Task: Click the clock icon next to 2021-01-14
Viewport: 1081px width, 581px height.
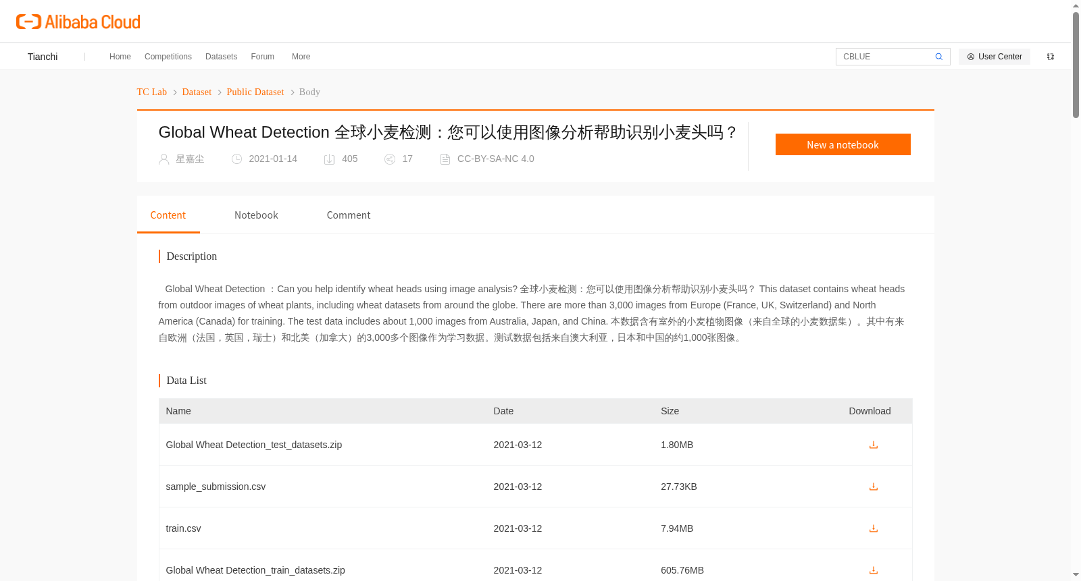Action: point(236,159)
